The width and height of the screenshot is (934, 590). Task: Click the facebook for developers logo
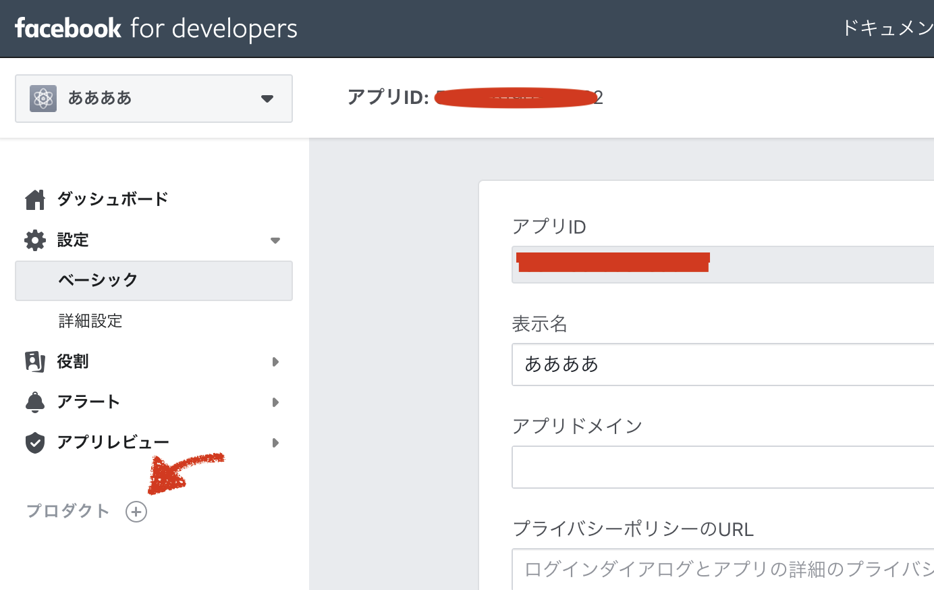[155, 28]
